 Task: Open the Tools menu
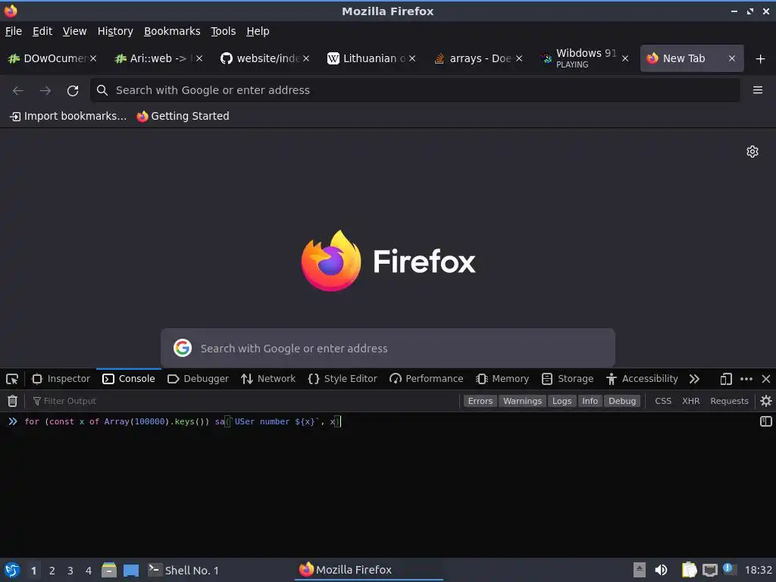click(x=224, y=31)
